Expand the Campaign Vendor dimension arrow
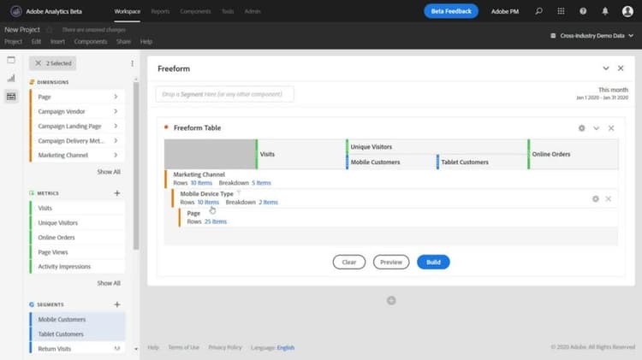Image resolution: width=642 pixels, height=360 pixels. pyautogui.click(x=116, y=111)
